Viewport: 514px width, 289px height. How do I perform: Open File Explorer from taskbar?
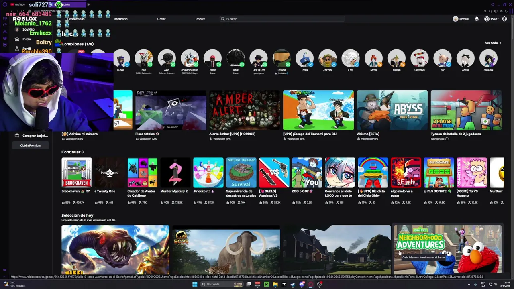click(x=275, y=284)
